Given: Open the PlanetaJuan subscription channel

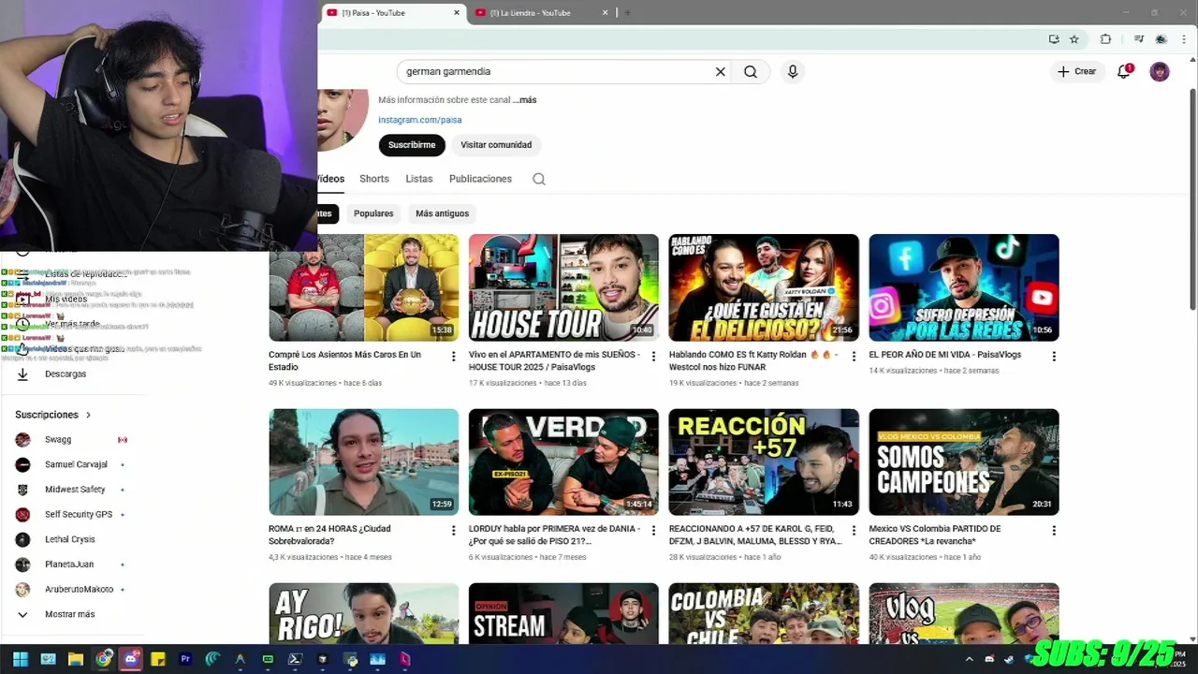Looking at the screenshot, I should click(70, 564).
